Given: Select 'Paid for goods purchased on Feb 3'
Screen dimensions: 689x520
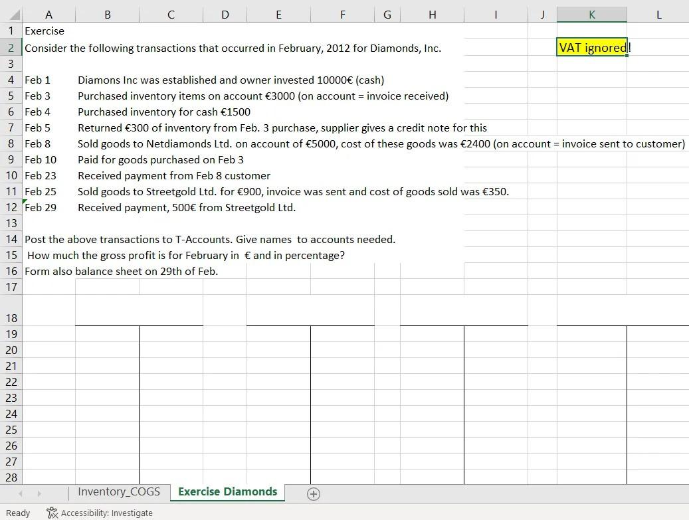Looking at the screenshot, I should click(160, 160).
